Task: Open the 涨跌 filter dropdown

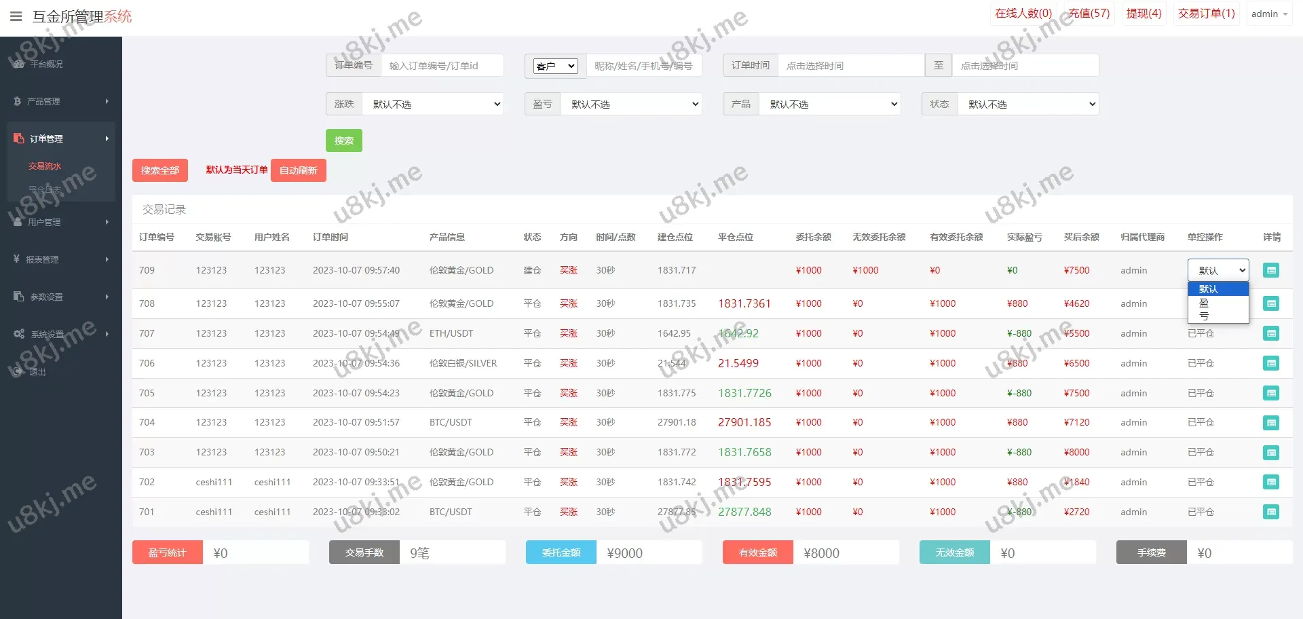Action: coord(433,104)
